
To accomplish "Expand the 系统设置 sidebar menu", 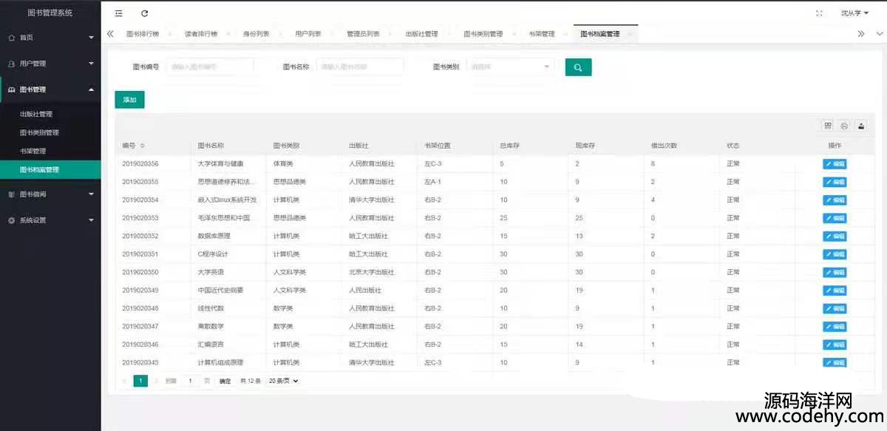I will pyautogui.click(x=50, y=220).
